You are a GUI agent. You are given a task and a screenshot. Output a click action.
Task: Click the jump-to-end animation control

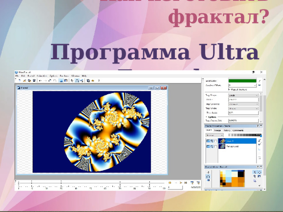click(186, 182)
